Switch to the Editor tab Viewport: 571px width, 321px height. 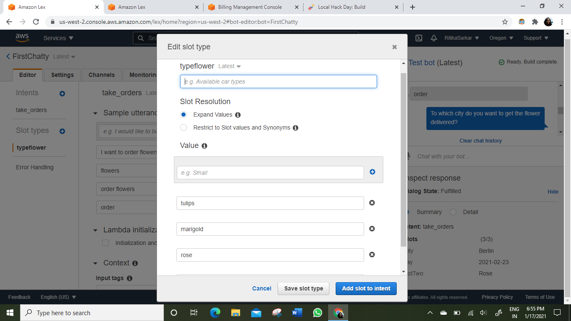[28, 75]
